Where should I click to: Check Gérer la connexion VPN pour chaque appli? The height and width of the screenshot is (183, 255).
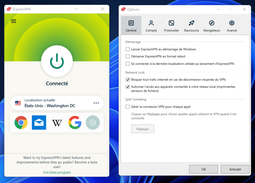[x=128, y=107]
